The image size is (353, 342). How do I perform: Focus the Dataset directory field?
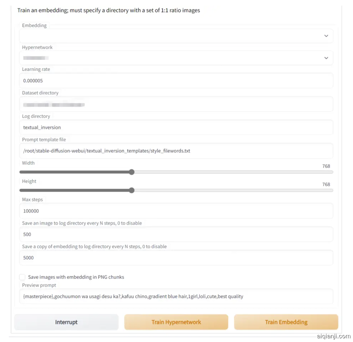click(x=176, y=104)
